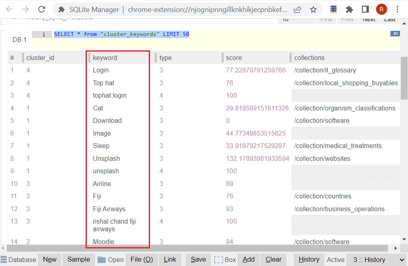This screenshot has height=266, width=408.
Task: Open the Active database dropdown
Action: click(376, 260)
